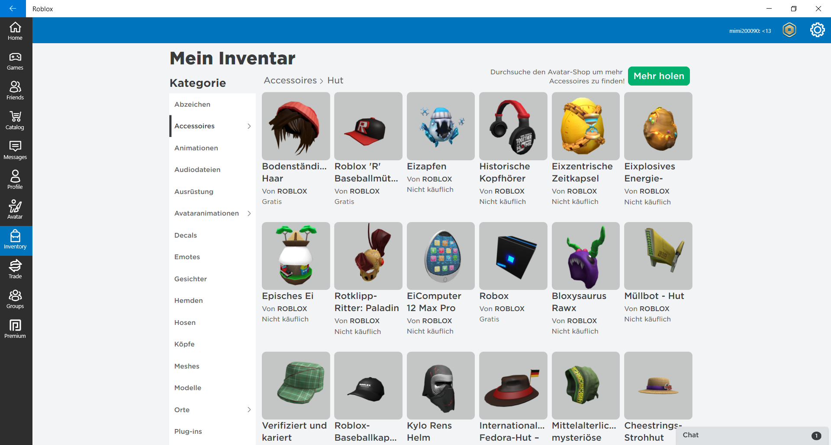The image size is (831, 445).
Task: Open the Avatar editor icon
Action: click(15, 210)
